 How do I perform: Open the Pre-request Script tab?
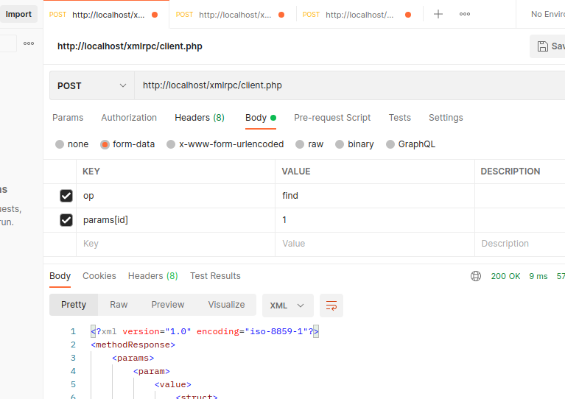click(332, 118)
